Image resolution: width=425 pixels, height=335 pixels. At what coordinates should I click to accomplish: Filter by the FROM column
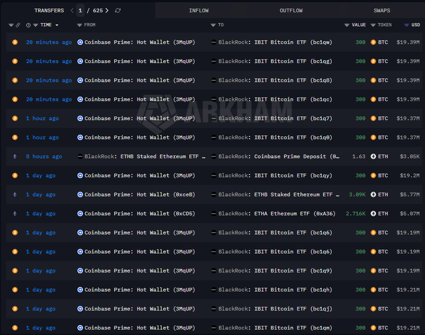pos(79,25)
